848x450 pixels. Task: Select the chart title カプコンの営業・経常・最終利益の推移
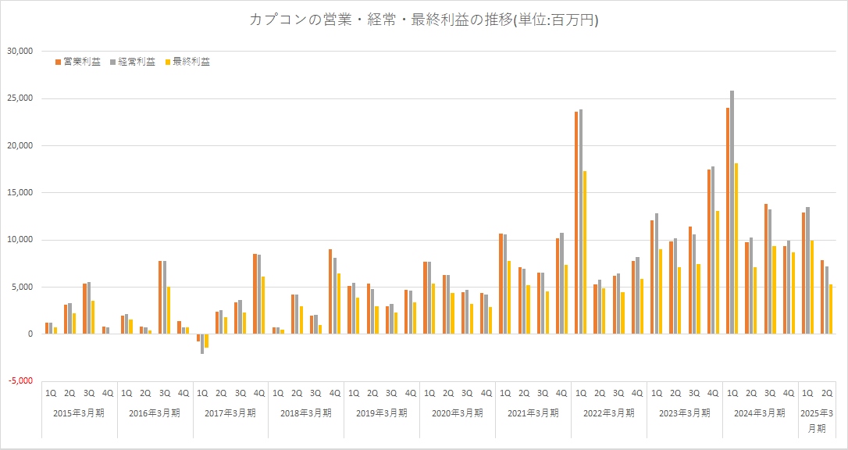pos(424,20)
